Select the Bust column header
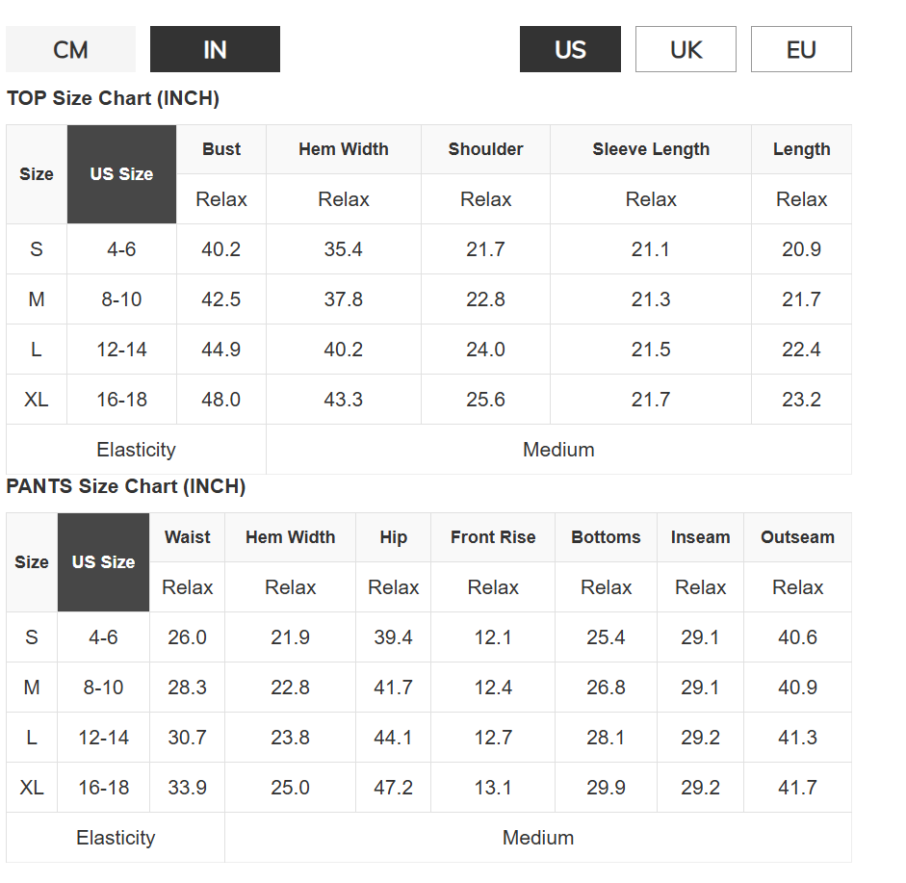The height and width of the screenshot is (883, 906). pos(221,149)
